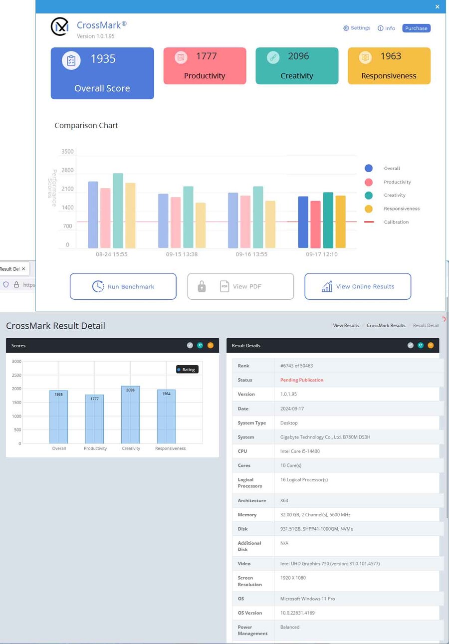Toggle the Responsiveness legend entry
This screenshot has width=449, height=644.
coord(392,209)
